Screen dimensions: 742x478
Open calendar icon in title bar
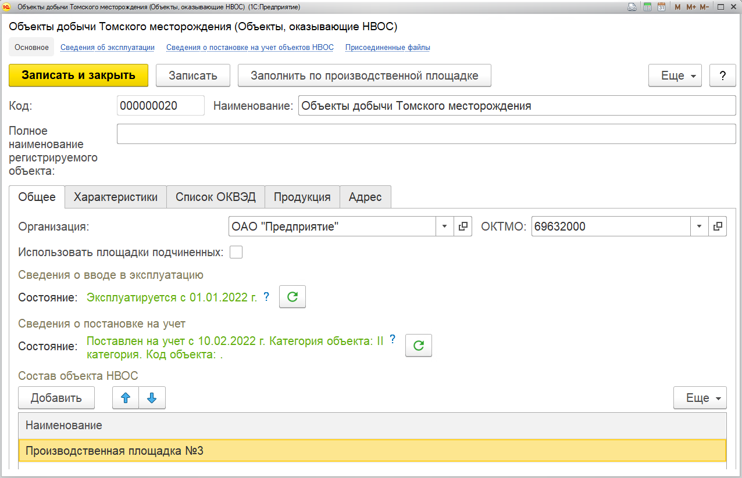click(661, 7)
